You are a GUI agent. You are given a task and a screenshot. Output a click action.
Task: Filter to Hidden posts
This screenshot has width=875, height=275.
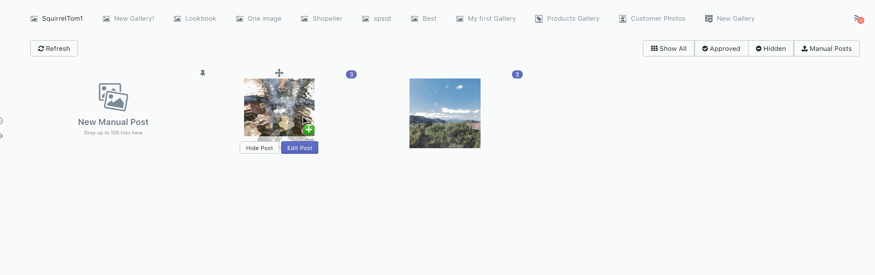[771, 48]
